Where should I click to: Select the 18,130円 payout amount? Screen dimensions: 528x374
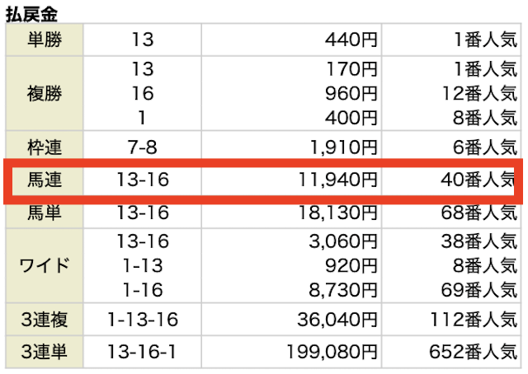[334, 213]
